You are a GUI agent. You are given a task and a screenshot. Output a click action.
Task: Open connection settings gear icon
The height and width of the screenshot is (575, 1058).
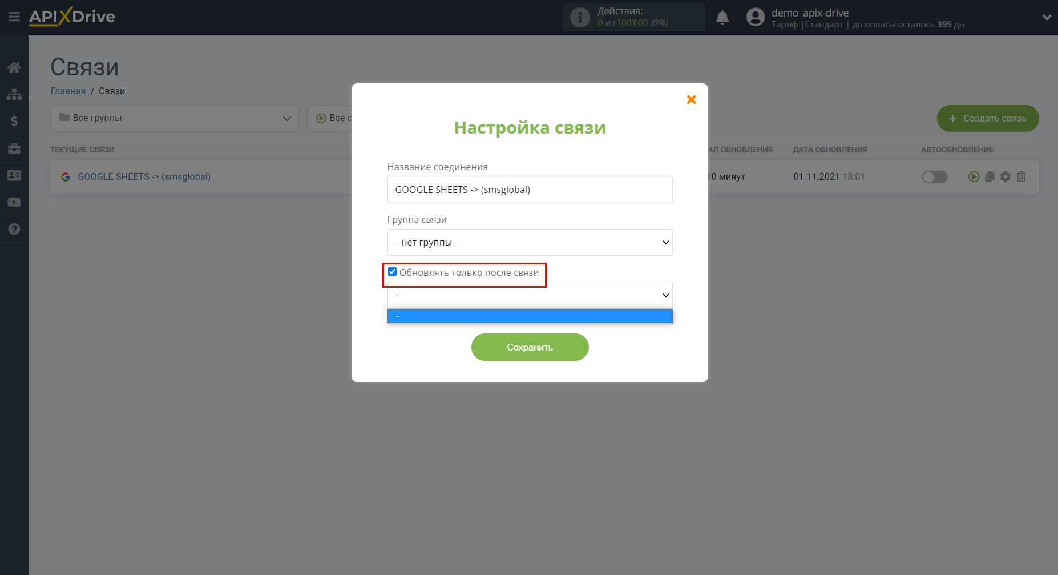click(1005, 177)
